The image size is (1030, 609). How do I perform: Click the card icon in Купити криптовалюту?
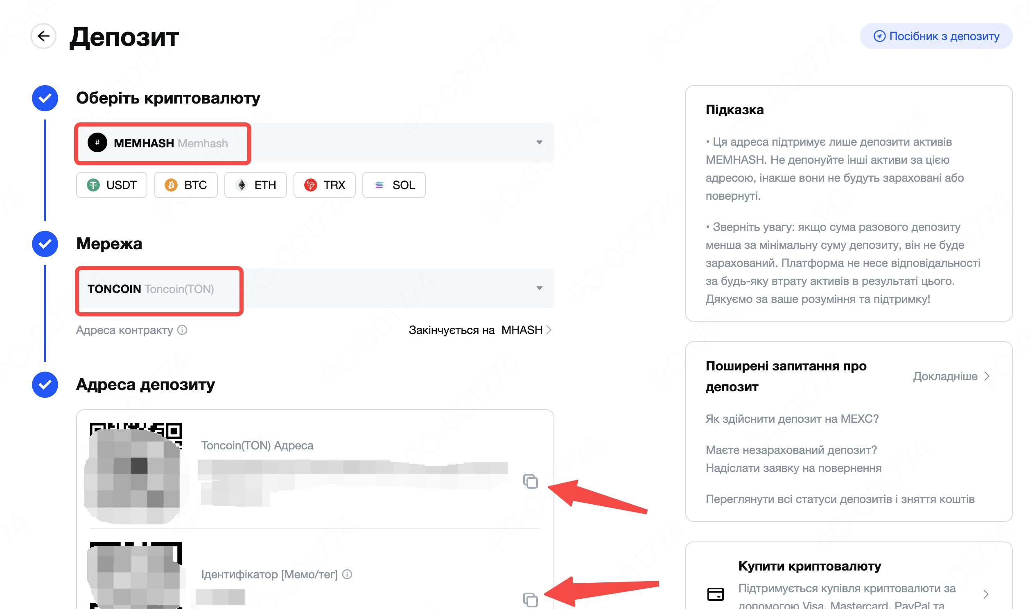click(x=715, y=593)
